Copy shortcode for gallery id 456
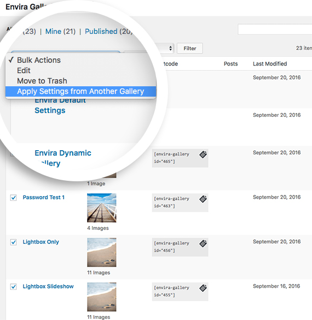The height and width of the screenshot is (320, 312). [x=203, y=244]
